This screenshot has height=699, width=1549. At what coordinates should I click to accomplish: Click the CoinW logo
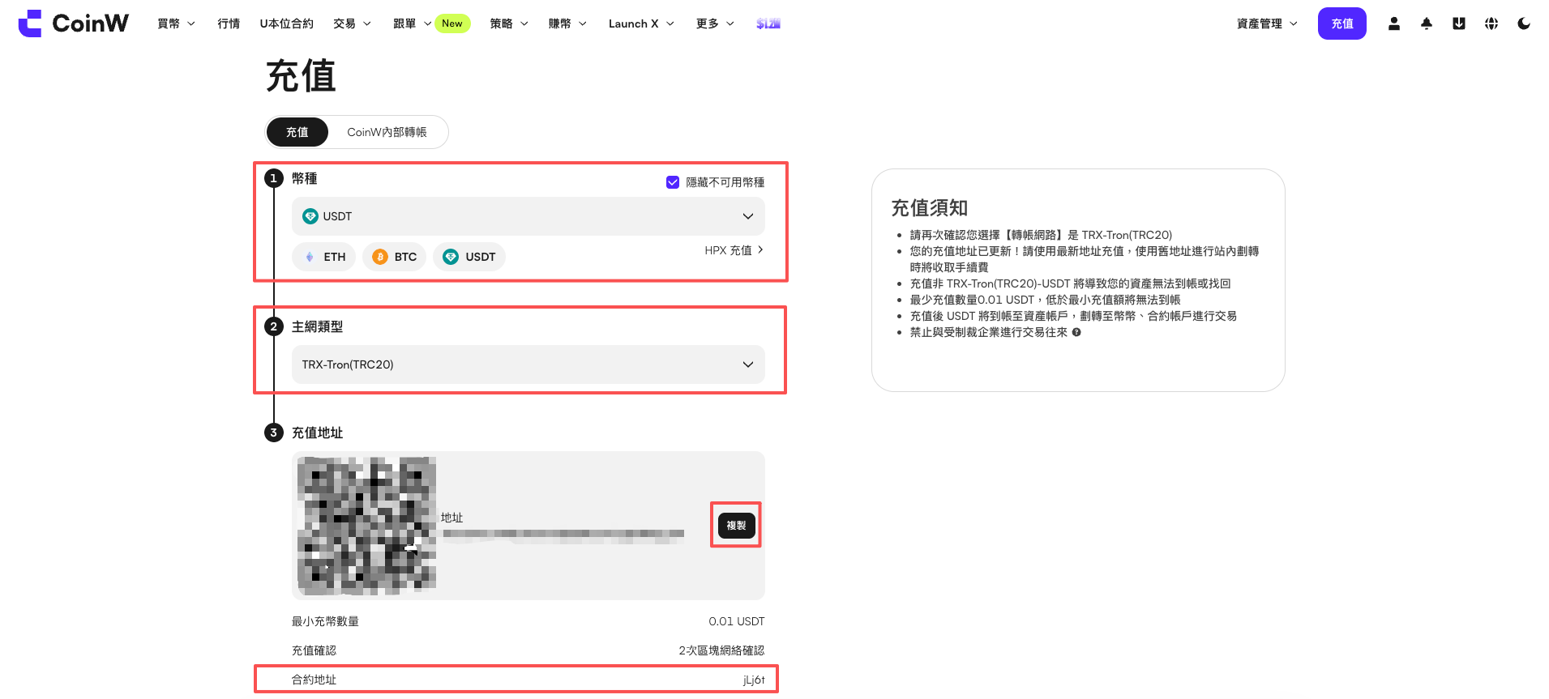point(74,23)
